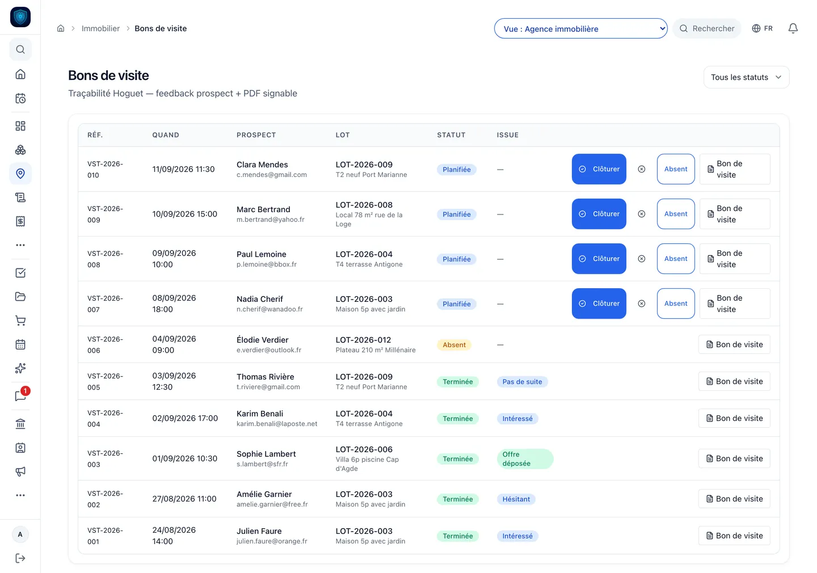Cancel Paul Lemoine's visit with X icon
The height and width of the screenshot is (573, 817).
point(642,259)
